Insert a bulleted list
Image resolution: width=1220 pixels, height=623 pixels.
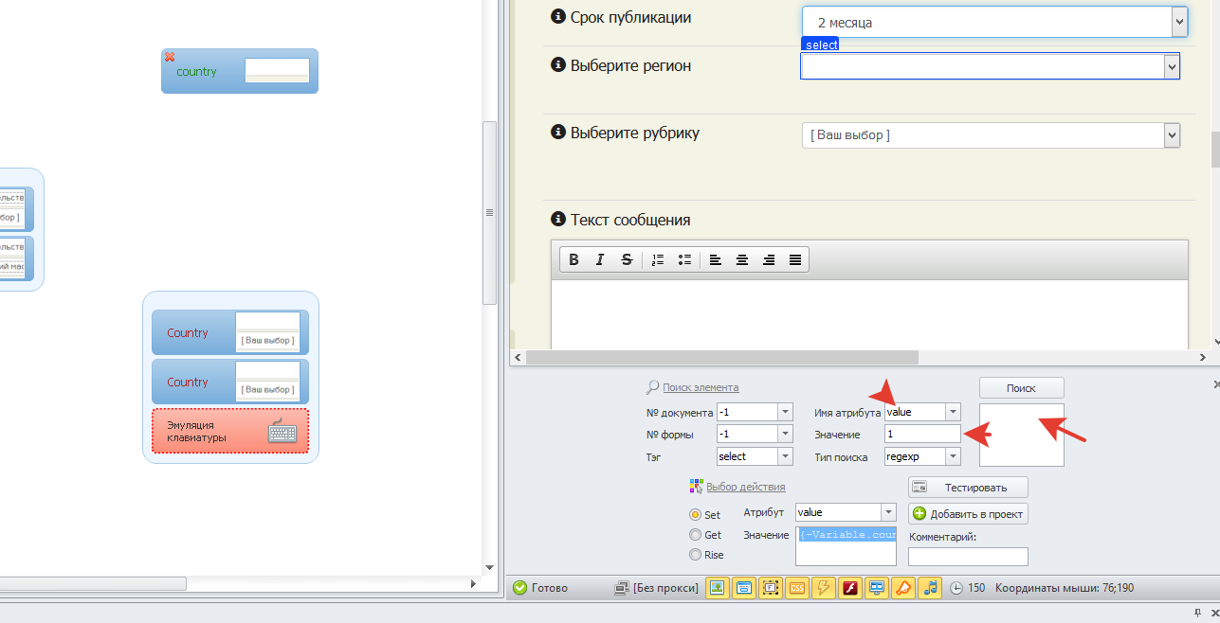[684, 259]
